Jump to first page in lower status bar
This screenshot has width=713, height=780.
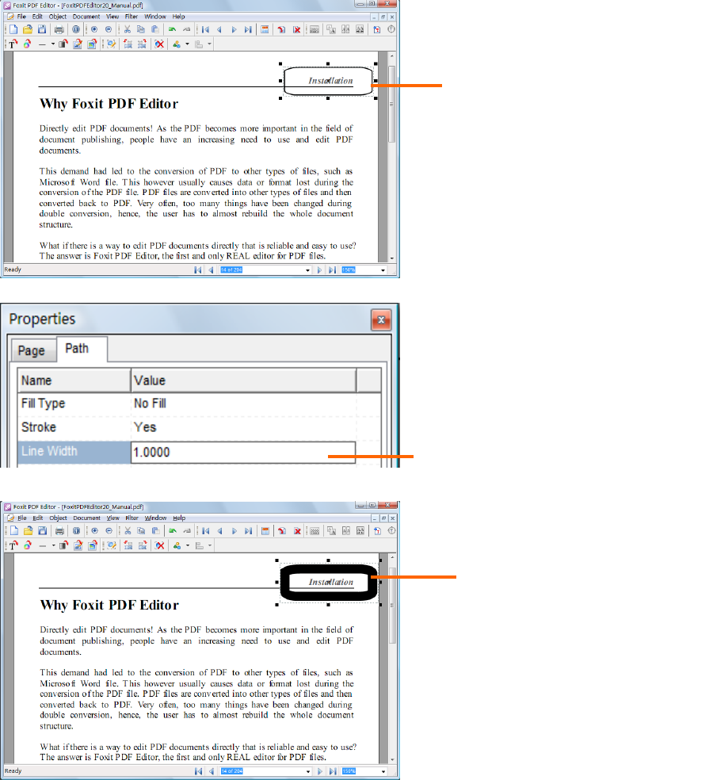(x=198, y=771)
